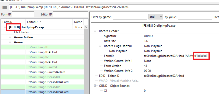Click the VMAD - Virtual Machine Adapter row
This screenshot has width=219, height=94.
119,81
